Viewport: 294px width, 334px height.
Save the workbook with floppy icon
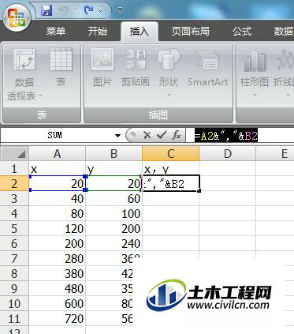pyautogui.click(x=47, y=10)
